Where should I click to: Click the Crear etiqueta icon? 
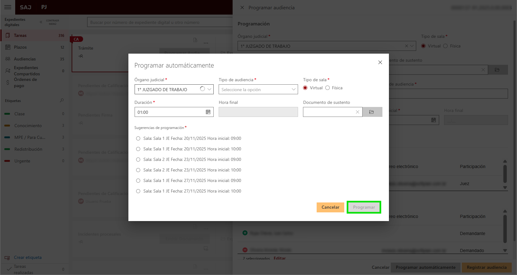7,258
